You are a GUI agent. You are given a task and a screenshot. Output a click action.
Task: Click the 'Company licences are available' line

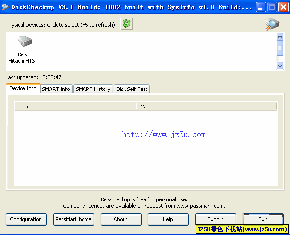[x=144, y=206]
